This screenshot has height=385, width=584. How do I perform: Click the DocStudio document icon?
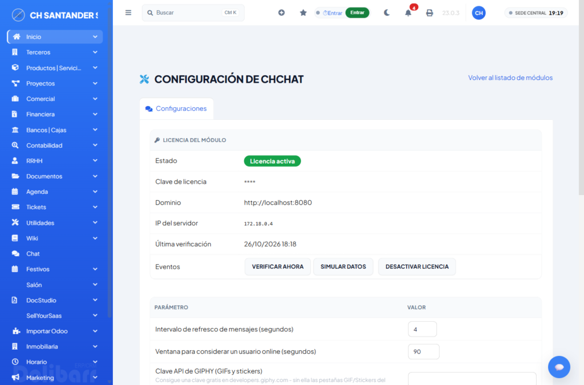pyautogui.click(x=14, y=300)
